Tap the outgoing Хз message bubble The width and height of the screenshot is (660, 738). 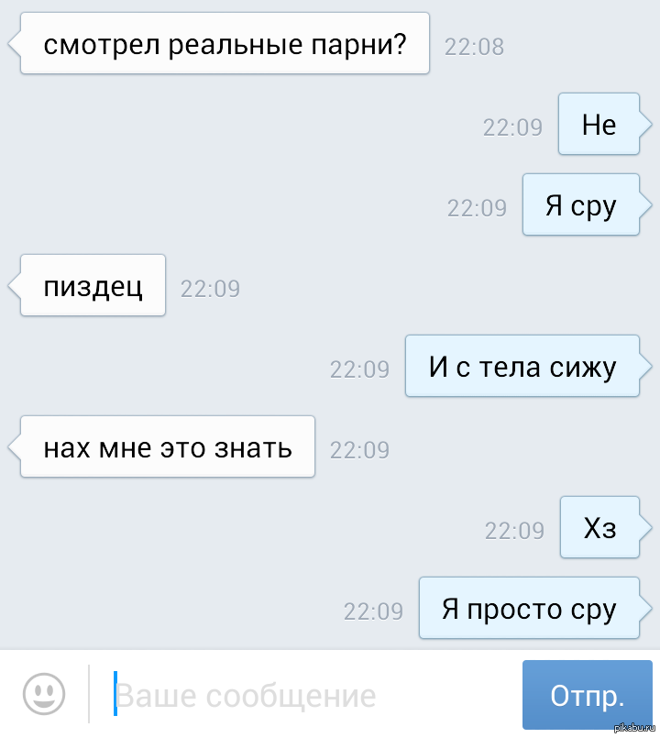click(x=599, y=527)
